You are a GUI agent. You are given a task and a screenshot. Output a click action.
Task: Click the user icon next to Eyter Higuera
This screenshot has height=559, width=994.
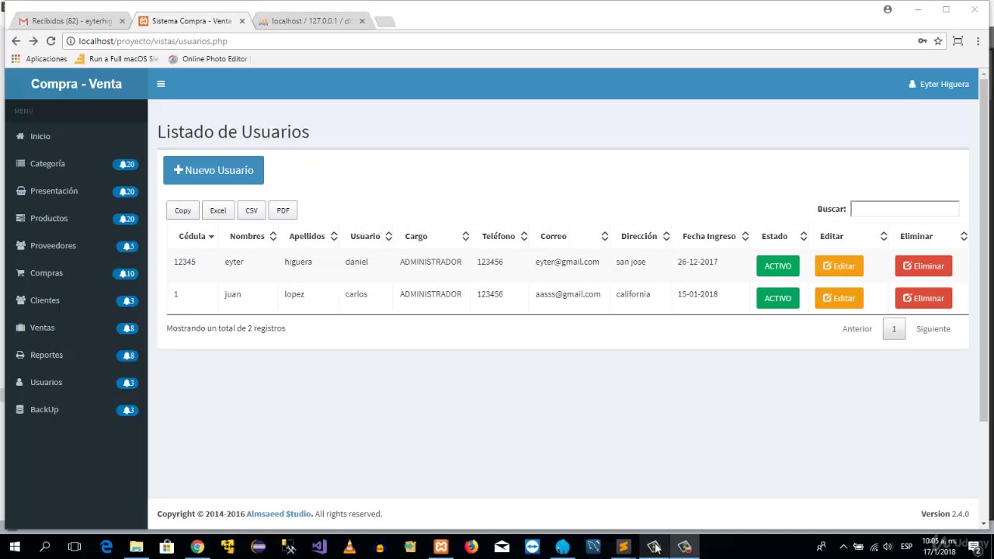[x=912, y=84]
